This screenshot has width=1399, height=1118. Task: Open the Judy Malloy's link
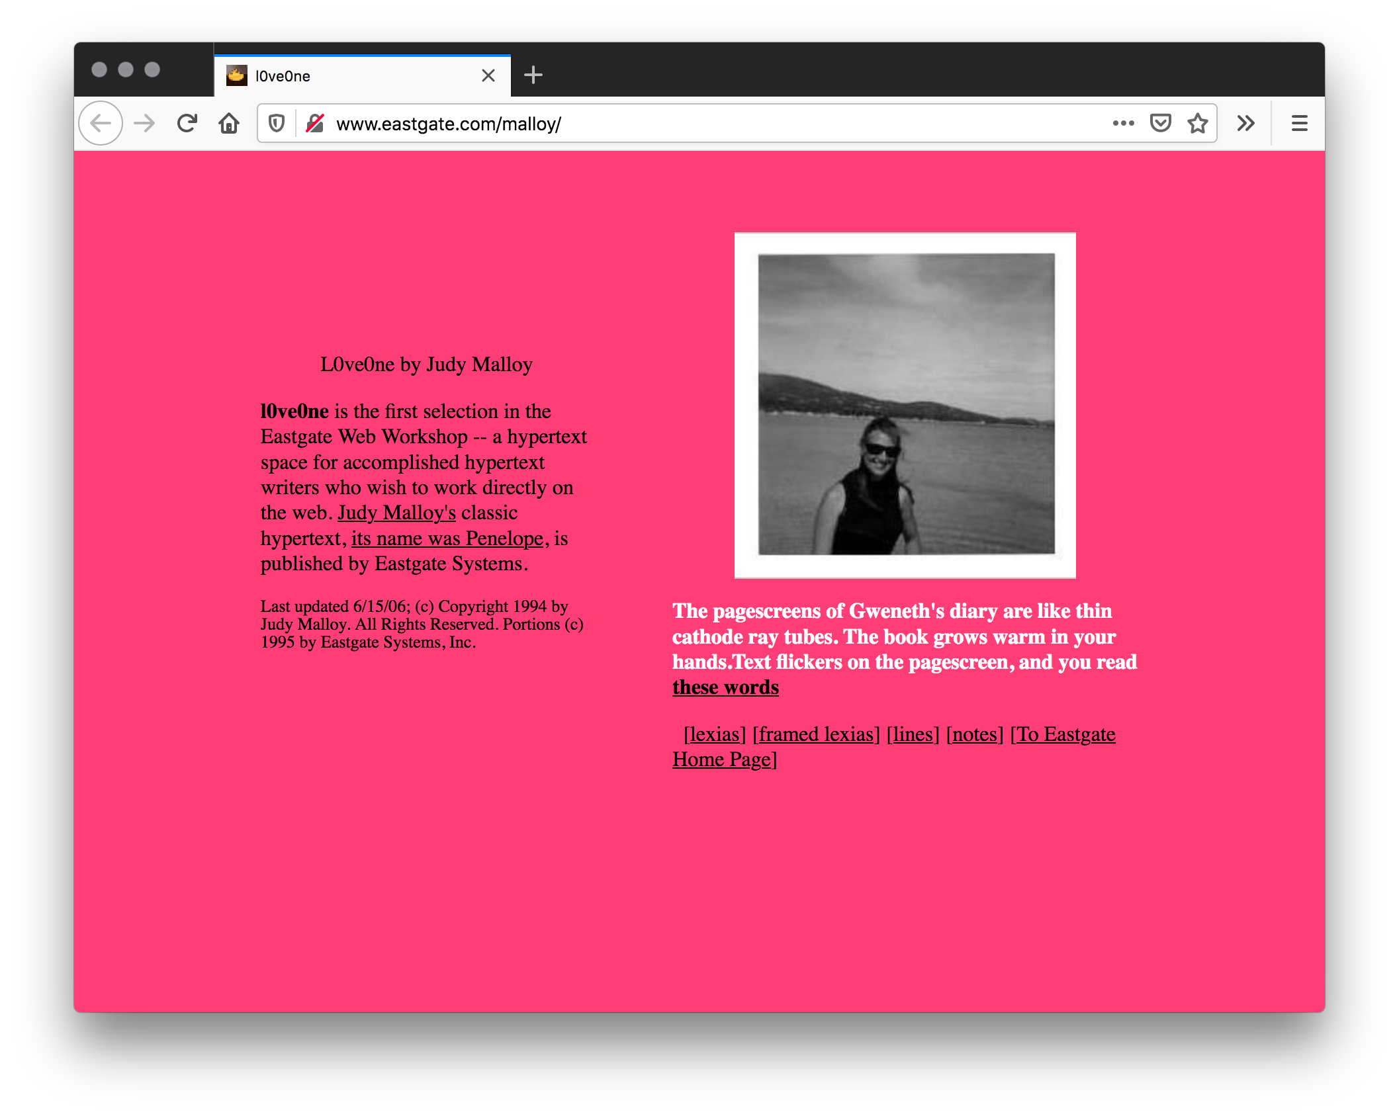396,513
